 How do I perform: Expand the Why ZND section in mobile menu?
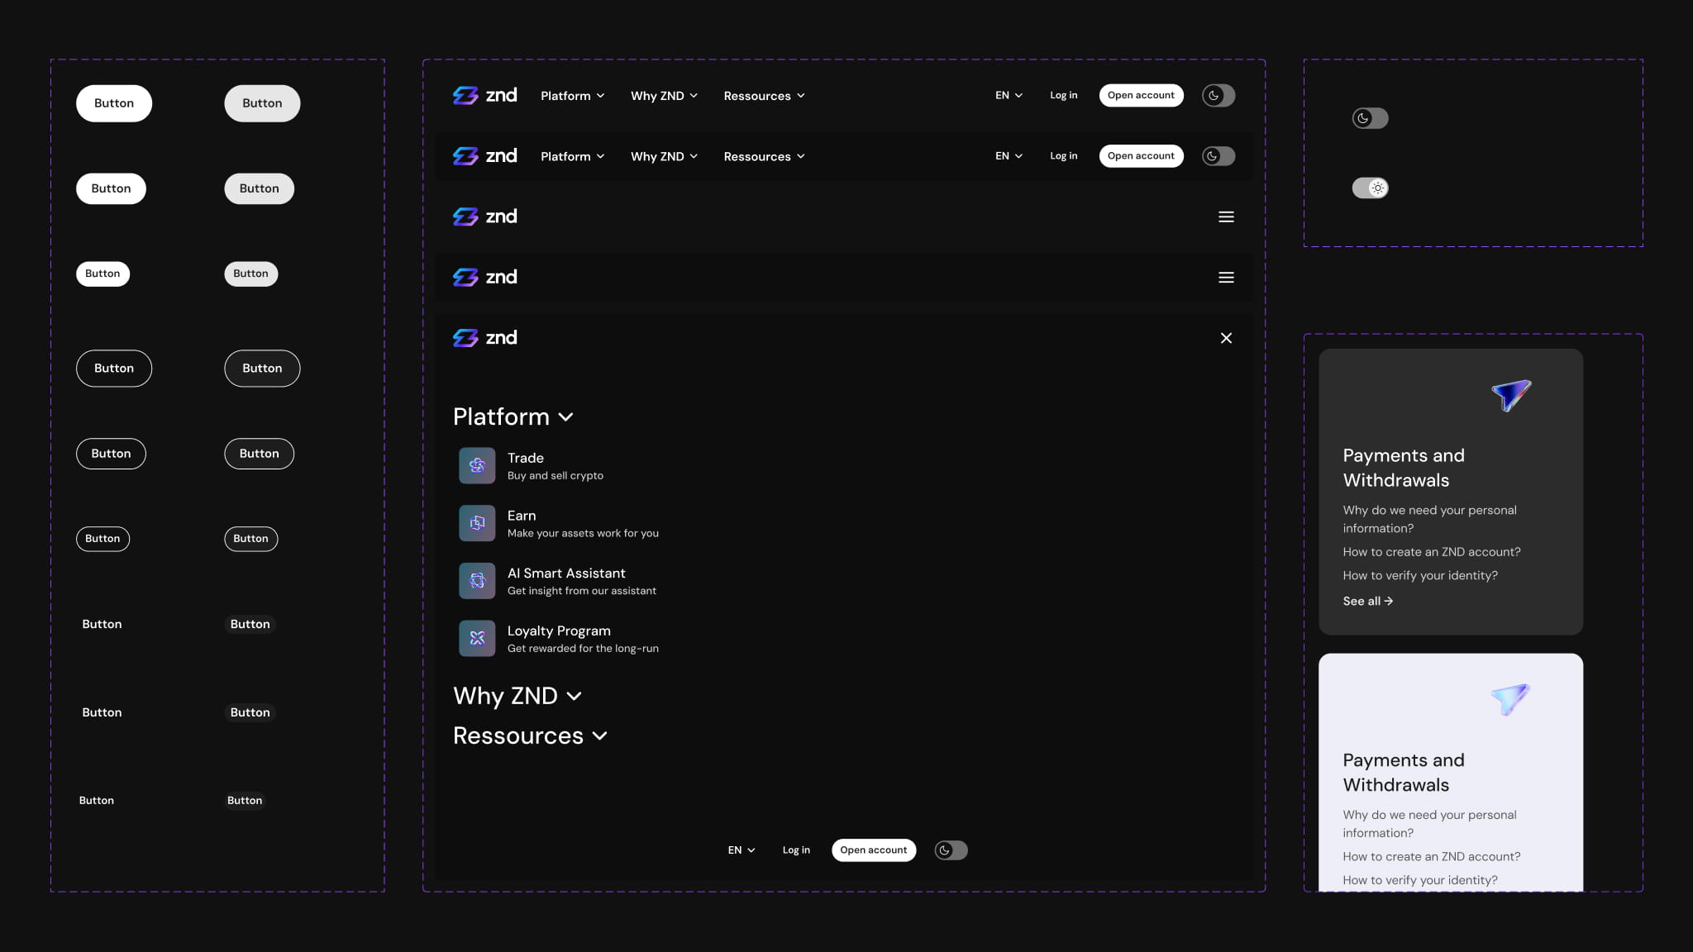click(517, 696)
